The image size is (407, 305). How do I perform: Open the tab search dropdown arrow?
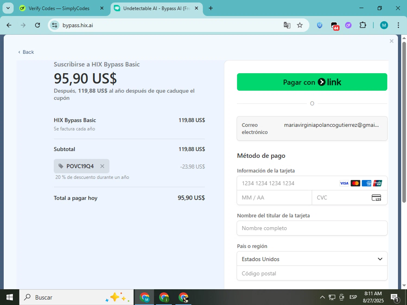pos(8,8)
